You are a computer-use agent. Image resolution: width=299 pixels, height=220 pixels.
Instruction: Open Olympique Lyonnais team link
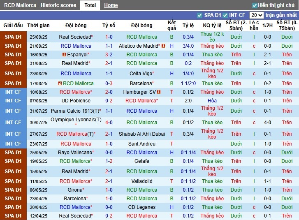[x=76, y=120]
